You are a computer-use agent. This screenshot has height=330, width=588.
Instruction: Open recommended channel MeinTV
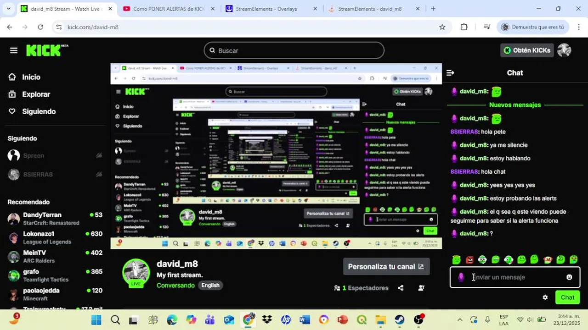(55, 256)
